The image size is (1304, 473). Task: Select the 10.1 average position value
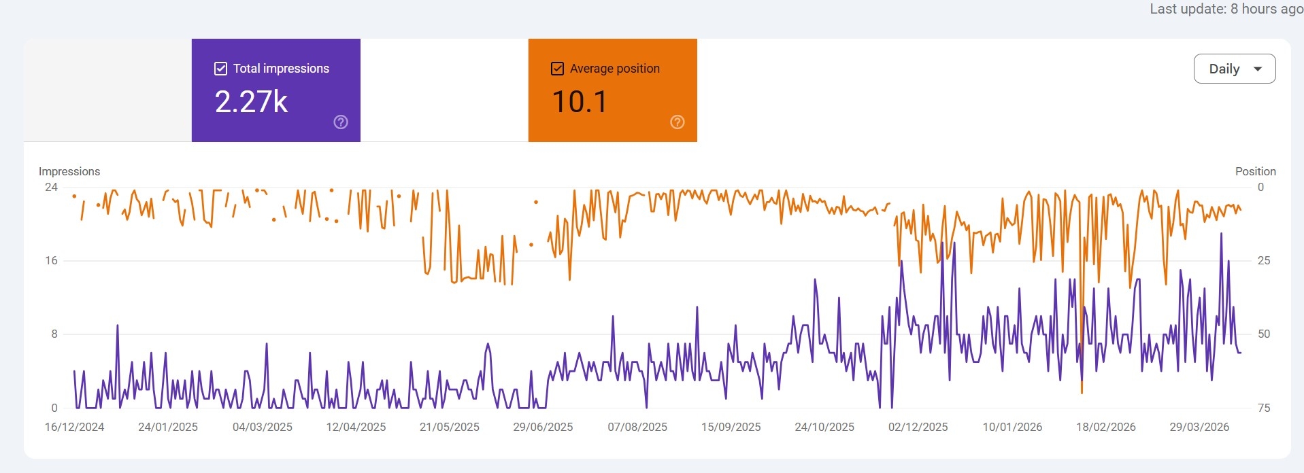pyautogui.click(x=579, y=102)
